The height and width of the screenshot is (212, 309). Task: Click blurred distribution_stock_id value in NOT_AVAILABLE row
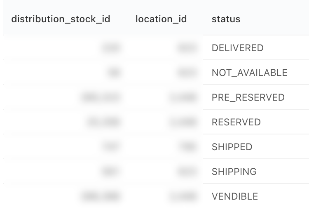[114, 73]
